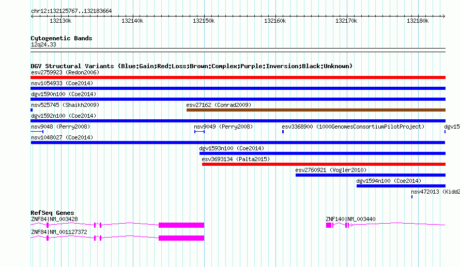
Task: Click the ZNF140 first exon block
Action: pyautogui.click(x=329, y=225)
